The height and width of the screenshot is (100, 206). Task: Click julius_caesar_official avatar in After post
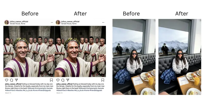58,23
